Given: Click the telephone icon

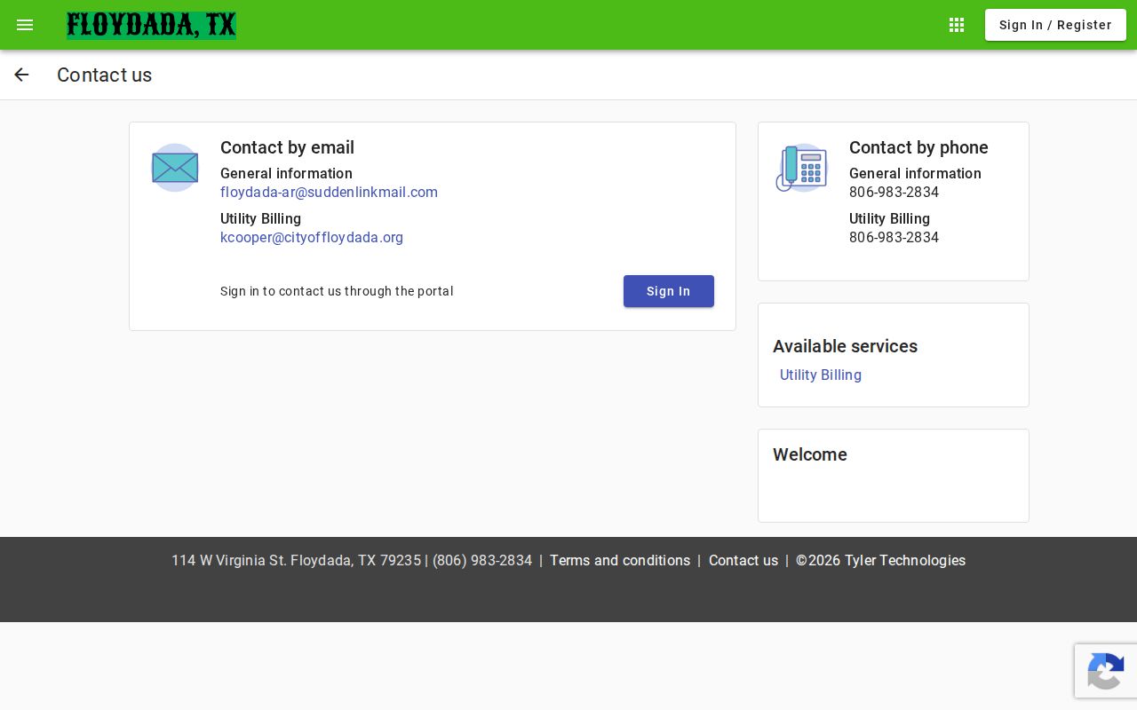Looking at the screenshot, I should (x=802, y=168).
